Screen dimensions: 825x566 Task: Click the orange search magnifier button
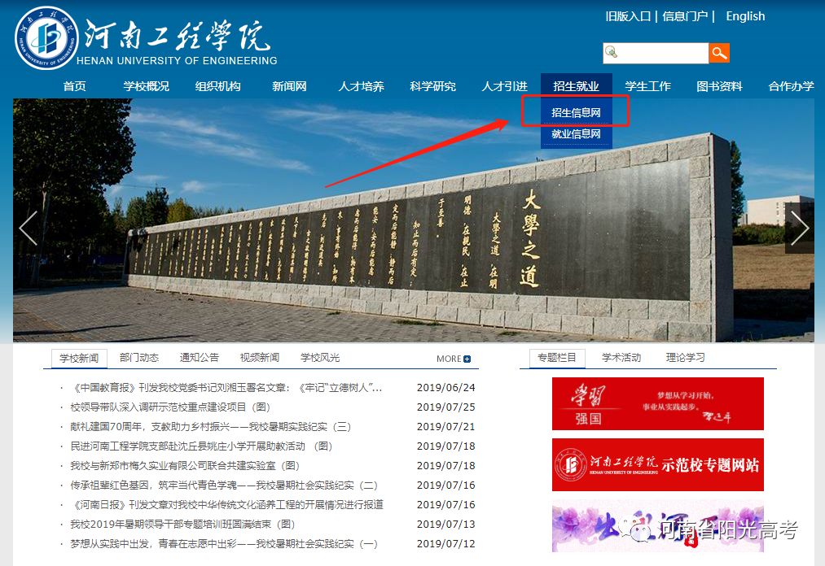(x=718, y=53)
